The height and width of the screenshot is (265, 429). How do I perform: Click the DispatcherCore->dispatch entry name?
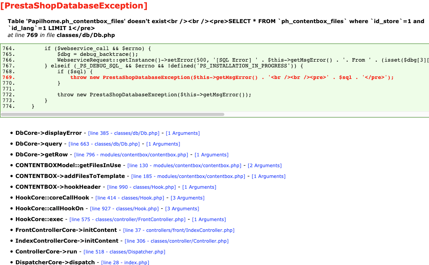(55, 262)
